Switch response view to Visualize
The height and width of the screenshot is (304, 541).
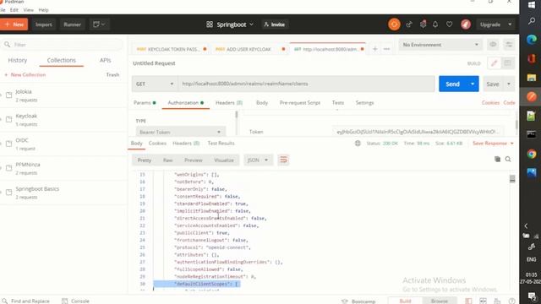[224, 160]
